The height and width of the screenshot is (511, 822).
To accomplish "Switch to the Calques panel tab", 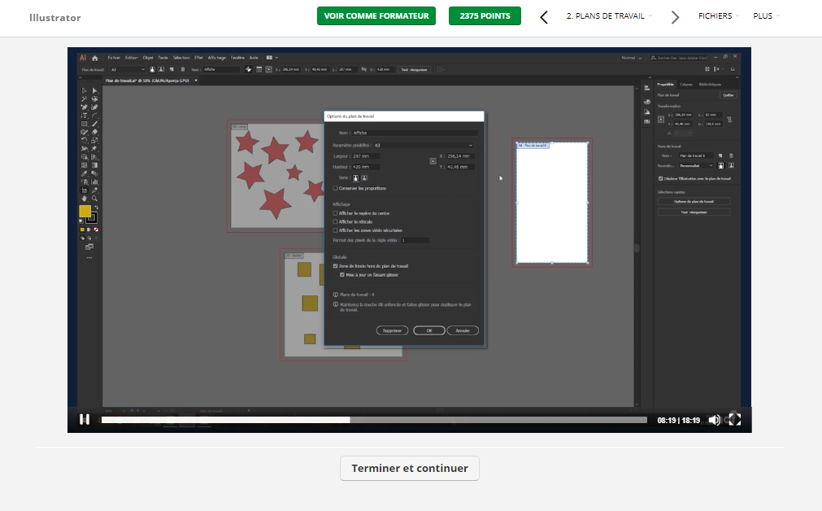I will tap(686, 84).
